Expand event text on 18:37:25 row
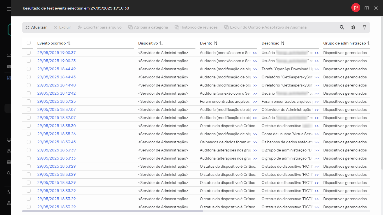383x215 pixels. click(255, 102)
